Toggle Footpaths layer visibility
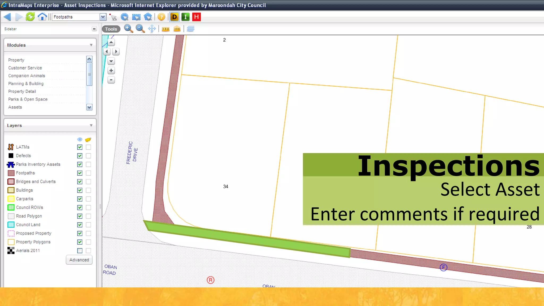The width and height of the screenshot is (544, 306). tap(80, 173)
